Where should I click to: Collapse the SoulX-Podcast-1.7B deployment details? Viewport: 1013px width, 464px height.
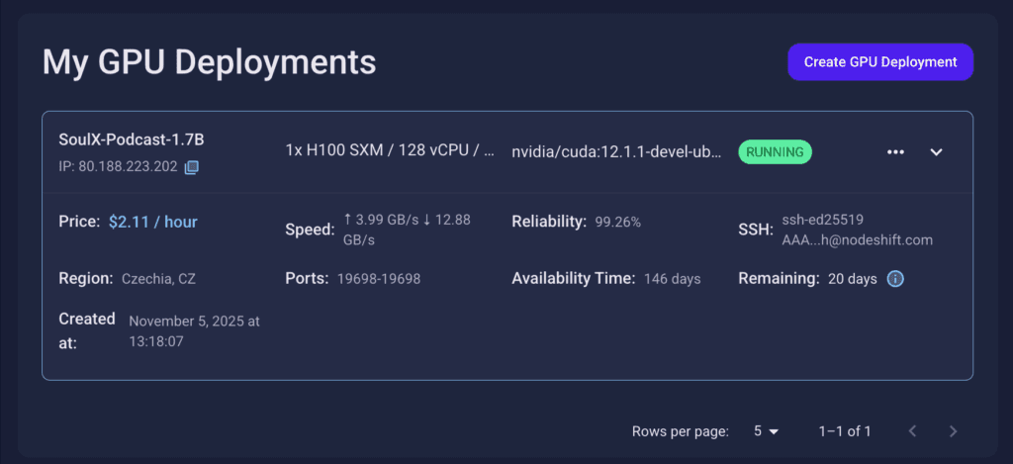[937, 152]
